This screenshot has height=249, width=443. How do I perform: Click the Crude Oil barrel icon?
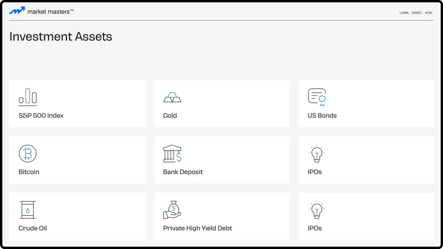pyautogui.click(x=28, y=210)
